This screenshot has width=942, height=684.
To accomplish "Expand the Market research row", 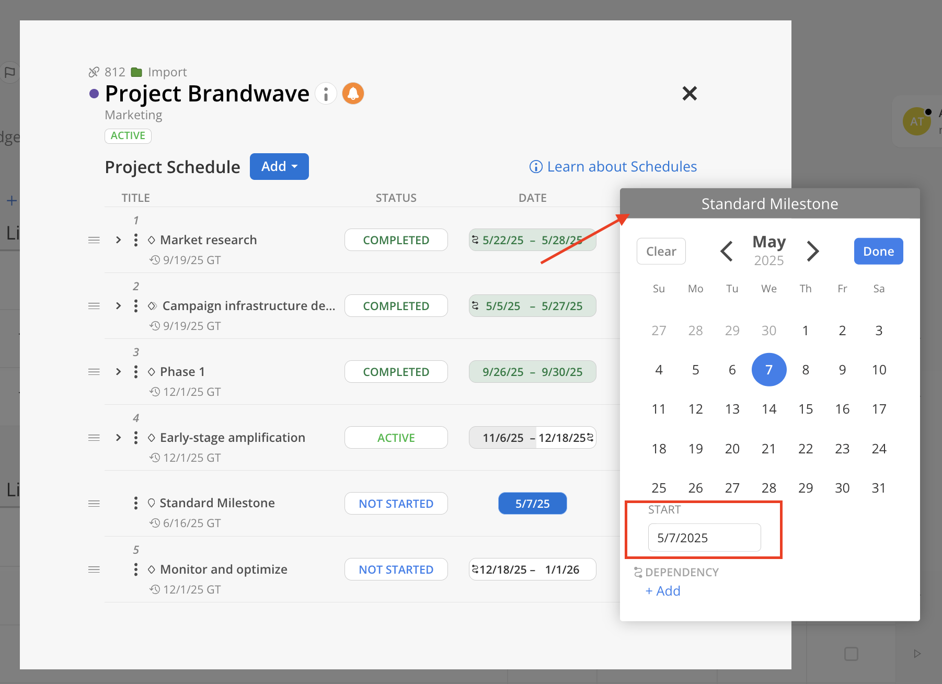I will coord(119,240).
